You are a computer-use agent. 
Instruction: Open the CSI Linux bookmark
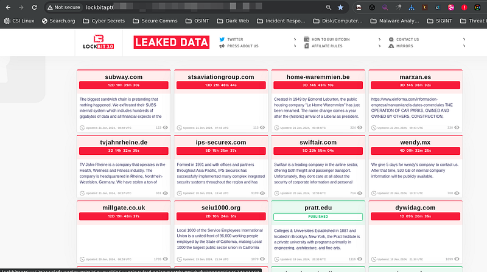click(x=19, y=21)
